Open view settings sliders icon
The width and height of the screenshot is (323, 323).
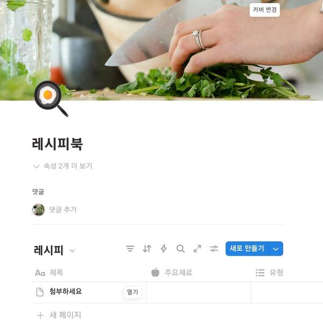click(214, 249)
